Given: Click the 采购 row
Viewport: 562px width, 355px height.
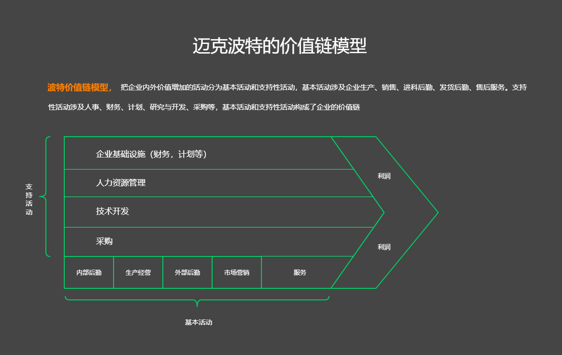Looking at the screenshot, I should pyautogui.click(x=104, y=241).
